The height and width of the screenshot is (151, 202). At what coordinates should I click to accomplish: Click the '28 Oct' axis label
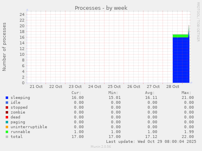click(173, 87)
